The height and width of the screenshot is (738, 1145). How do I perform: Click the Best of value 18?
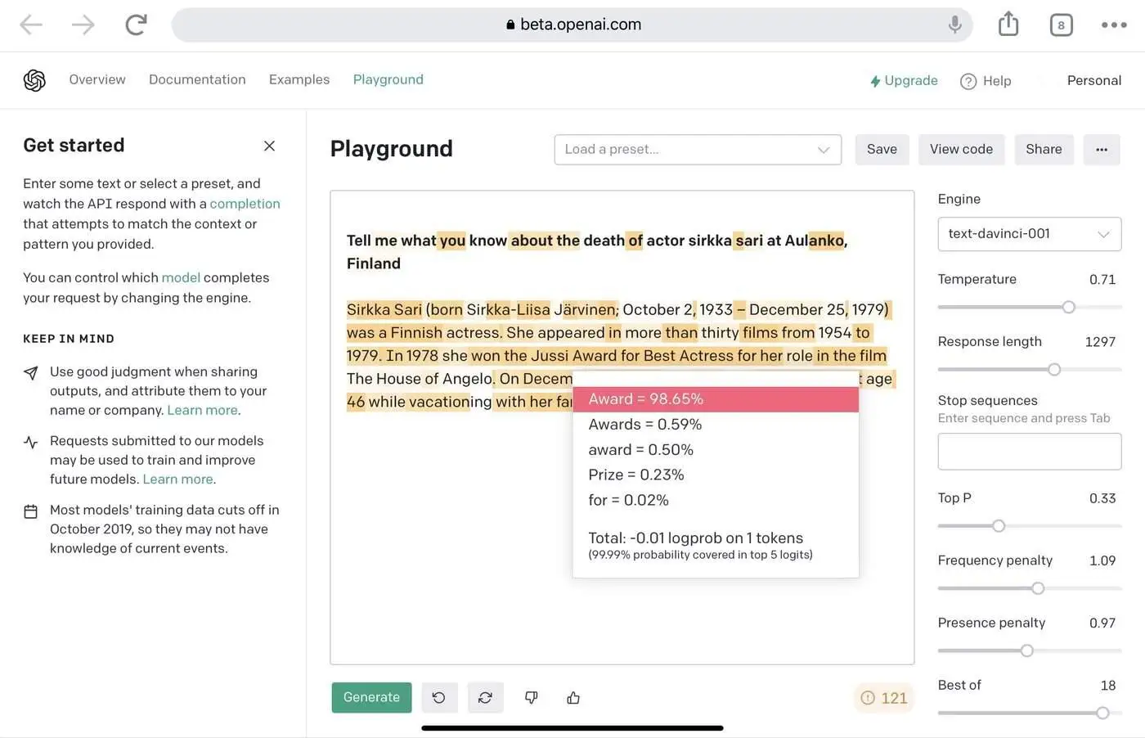(1108, 686)
